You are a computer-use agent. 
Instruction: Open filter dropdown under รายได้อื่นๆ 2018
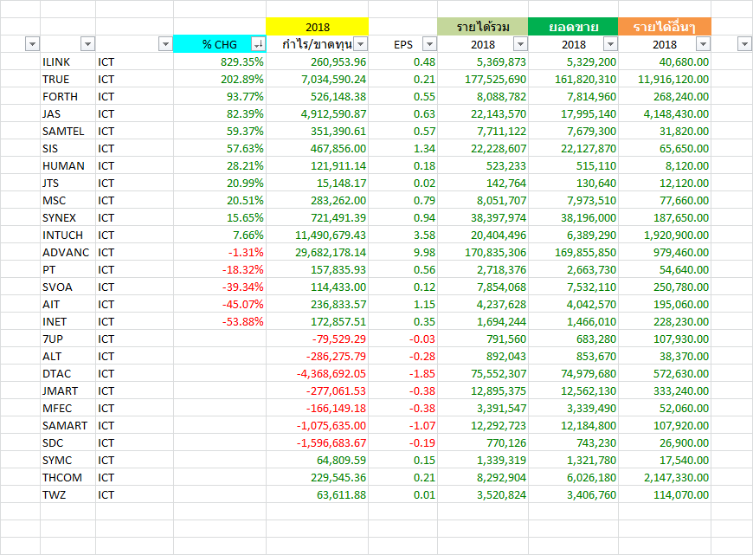click(x=703, y=44)
